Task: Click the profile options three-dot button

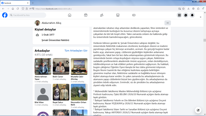Action: point(168,23)
